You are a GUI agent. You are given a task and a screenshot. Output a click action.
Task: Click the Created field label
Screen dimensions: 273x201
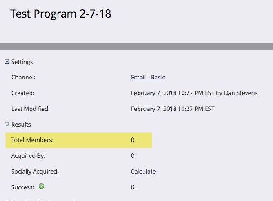pyautogui.click(x=23, y=93)
